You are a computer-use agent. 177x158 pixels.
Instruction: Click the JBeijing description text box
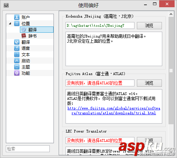pos(114,49)
